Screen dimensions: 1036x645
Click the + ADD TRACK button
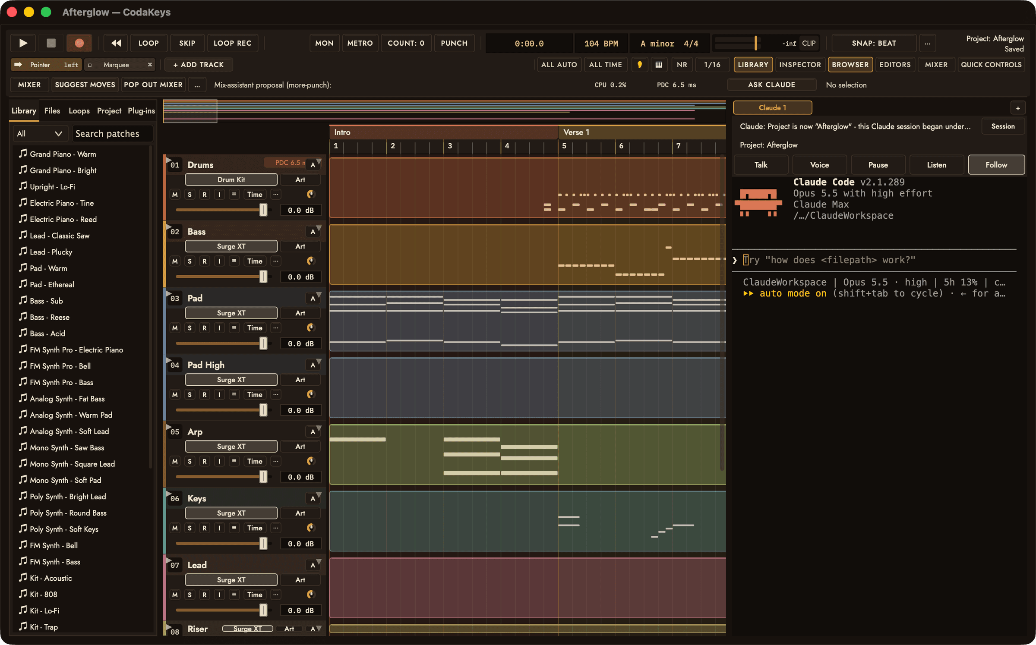[x=199, y=65]
